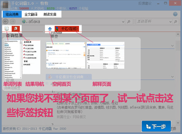This screenshot has width=182, height=134.
Task: Open the word list book icon tab
Action: pyautogui.click(x=7, y=29)
